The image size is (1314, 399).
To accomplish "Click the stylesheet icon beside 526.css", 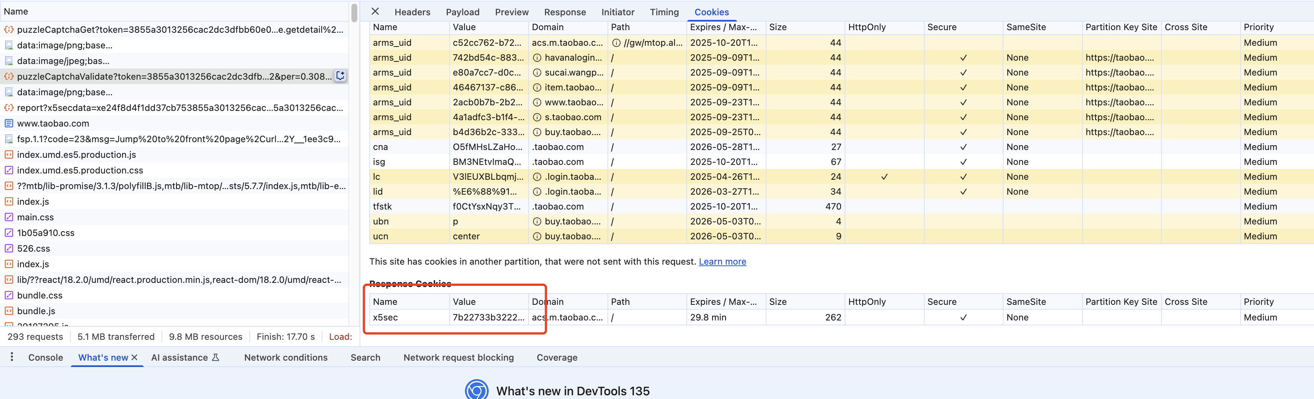I will point(9,248).
